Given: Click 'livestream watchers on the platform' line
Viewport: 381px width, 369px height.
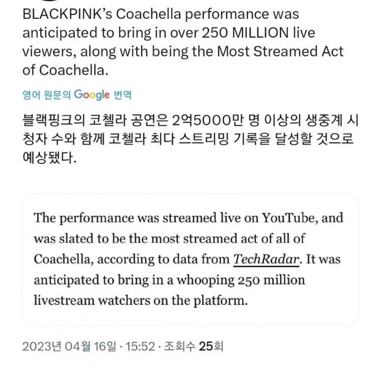Looking at the screenshot, I should point(141,301).
